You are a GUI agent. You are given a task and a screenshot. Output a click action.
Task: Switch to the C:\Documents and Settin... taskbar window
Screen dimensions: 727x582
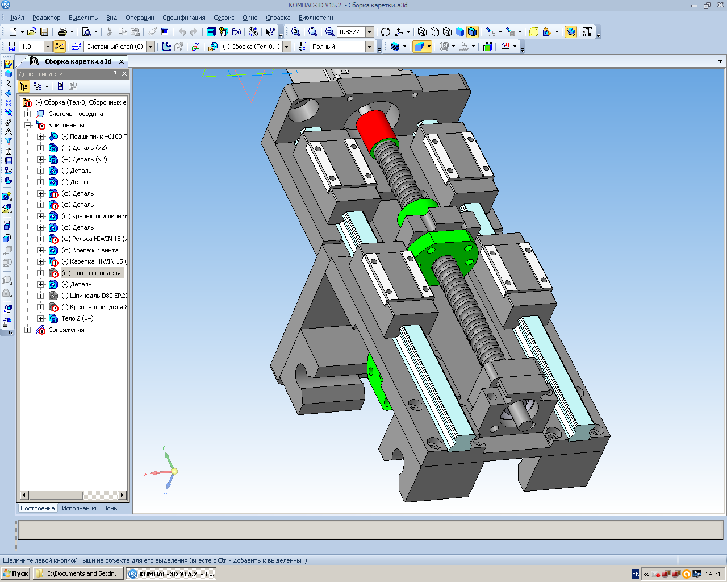coord(78,573)
